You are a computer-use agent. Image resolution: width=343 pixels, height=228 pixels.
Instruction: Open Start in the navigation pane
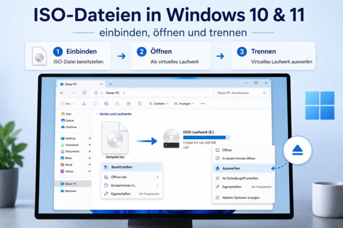pos(67,114)
